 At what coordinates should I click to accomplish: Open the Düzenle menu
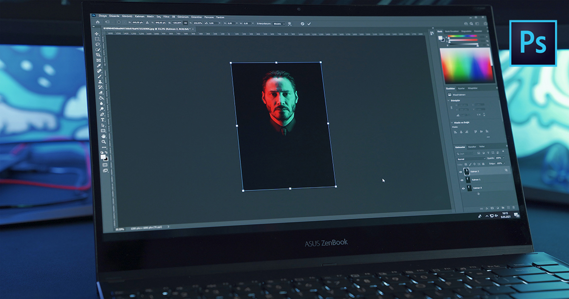(115, 16)
